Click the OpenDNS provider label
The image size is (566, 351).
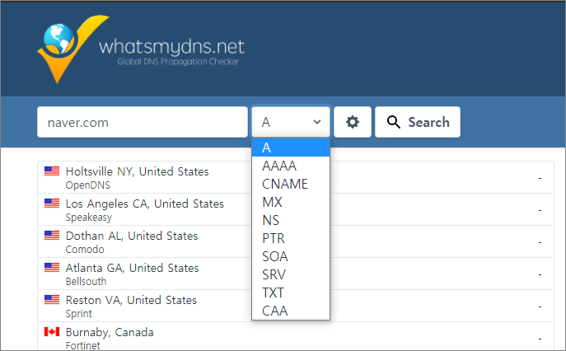(87, 185)
